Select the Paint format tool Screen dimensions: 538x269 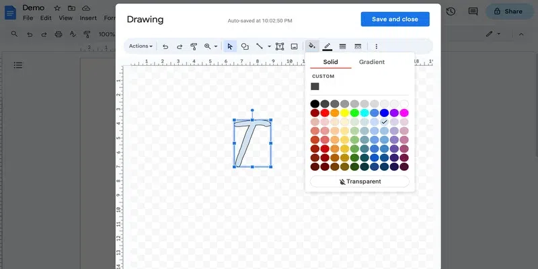coord(194,46)
